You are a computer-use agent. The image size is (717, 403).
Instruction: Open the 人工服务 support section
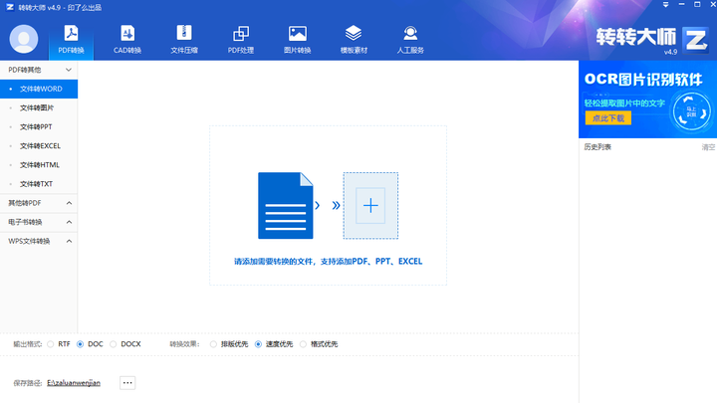click(410, 40)
